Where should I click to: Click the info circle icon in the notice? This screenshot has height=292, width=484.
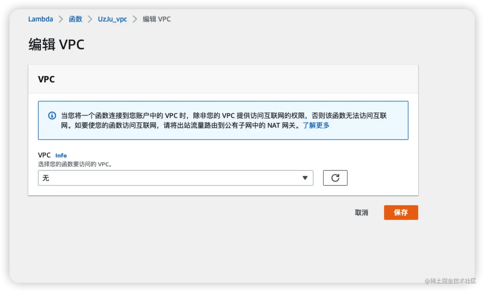[x=52, y=116]
